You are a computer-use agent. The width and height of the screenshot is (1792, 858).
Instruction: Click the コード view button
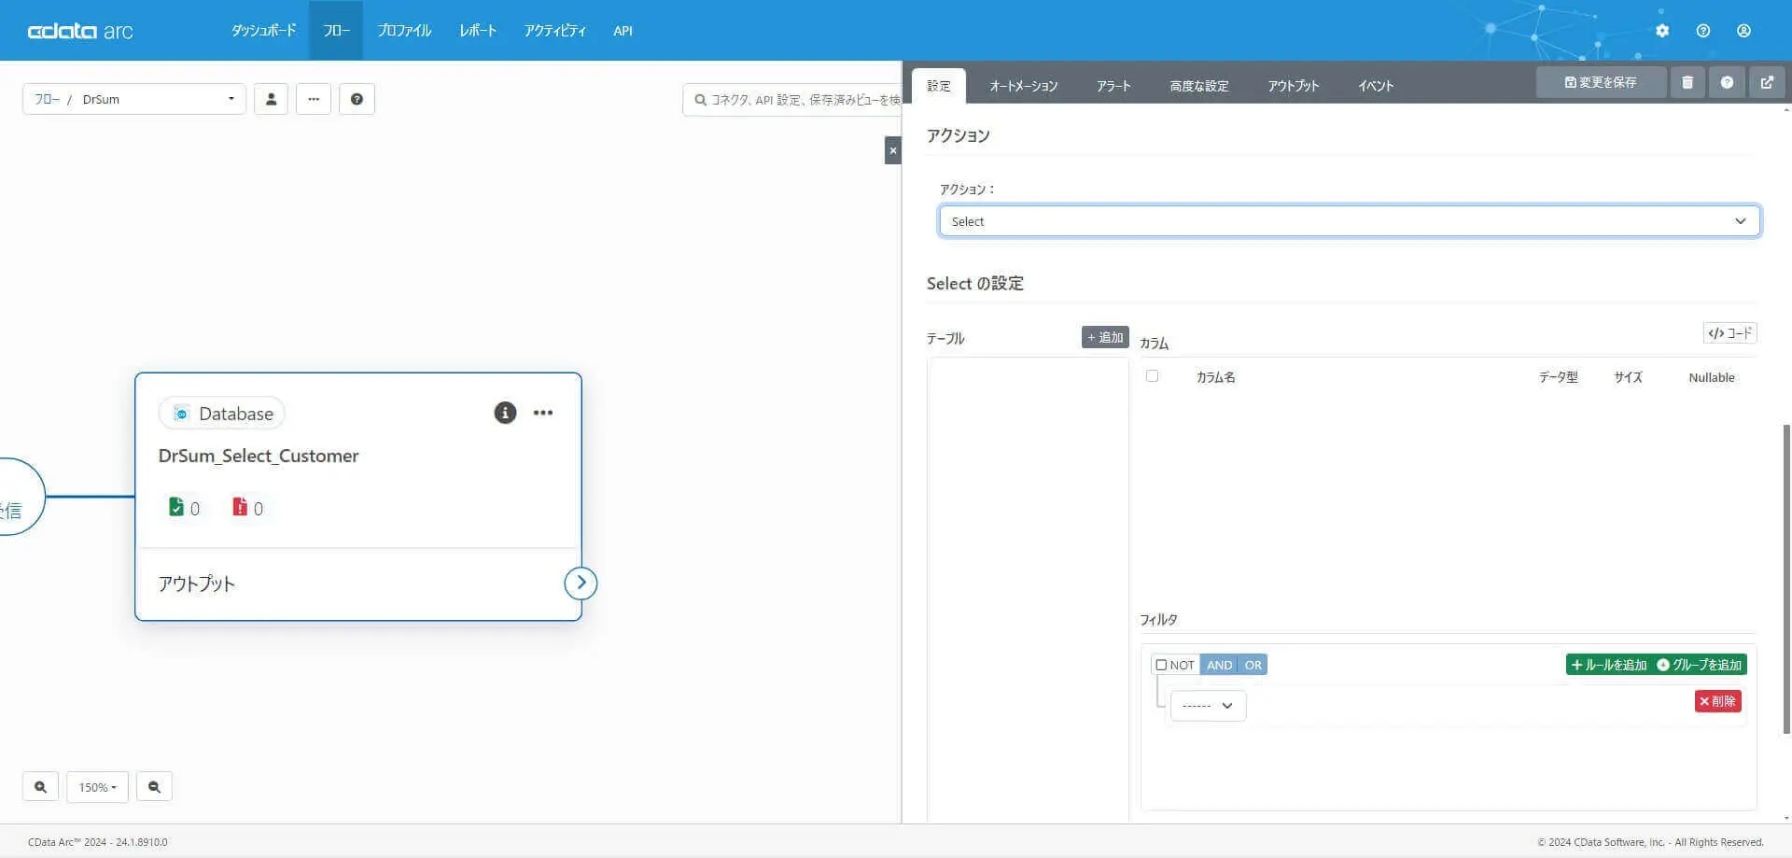(1729, 333)
